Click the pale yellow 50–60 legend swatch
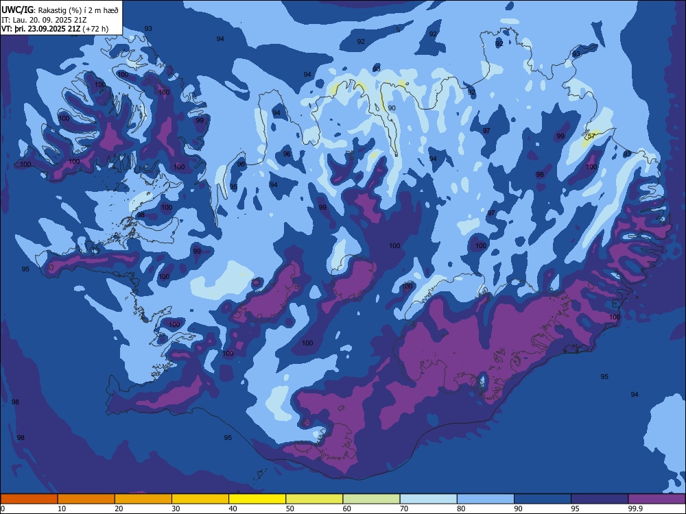This screenshot has height=514, width=686. click(x=314, y=499)
